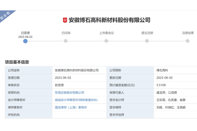197x131 pixels.
Task: Open the 容诚会计师事务所 accounting firm link
Action: [x=77, y=100]
